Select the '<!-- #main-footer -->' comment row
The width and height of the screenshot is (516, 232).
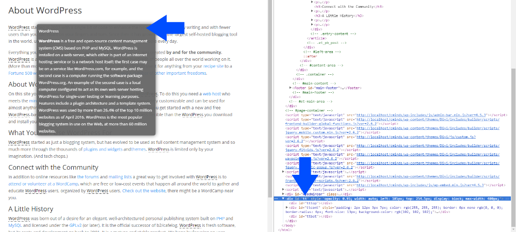click(312, 92)
